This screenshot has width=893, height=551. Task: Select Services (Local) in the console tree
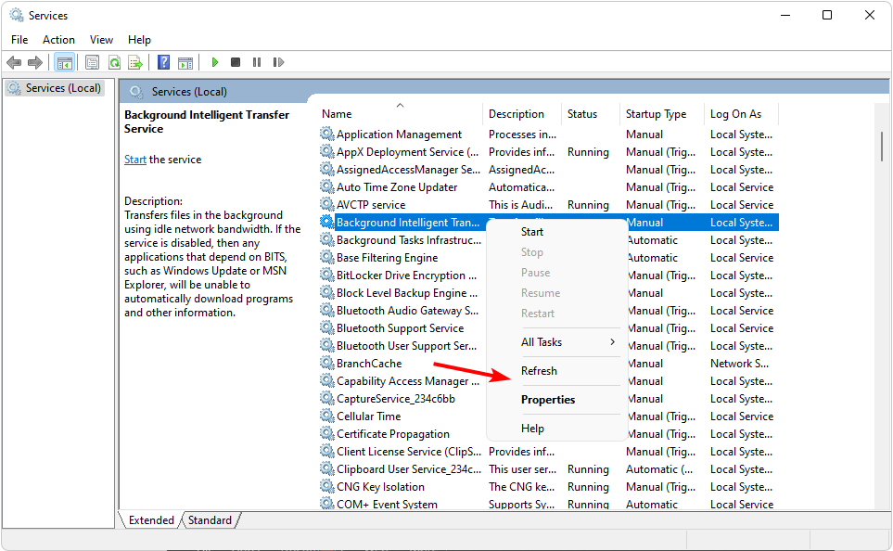click(57, 88)
